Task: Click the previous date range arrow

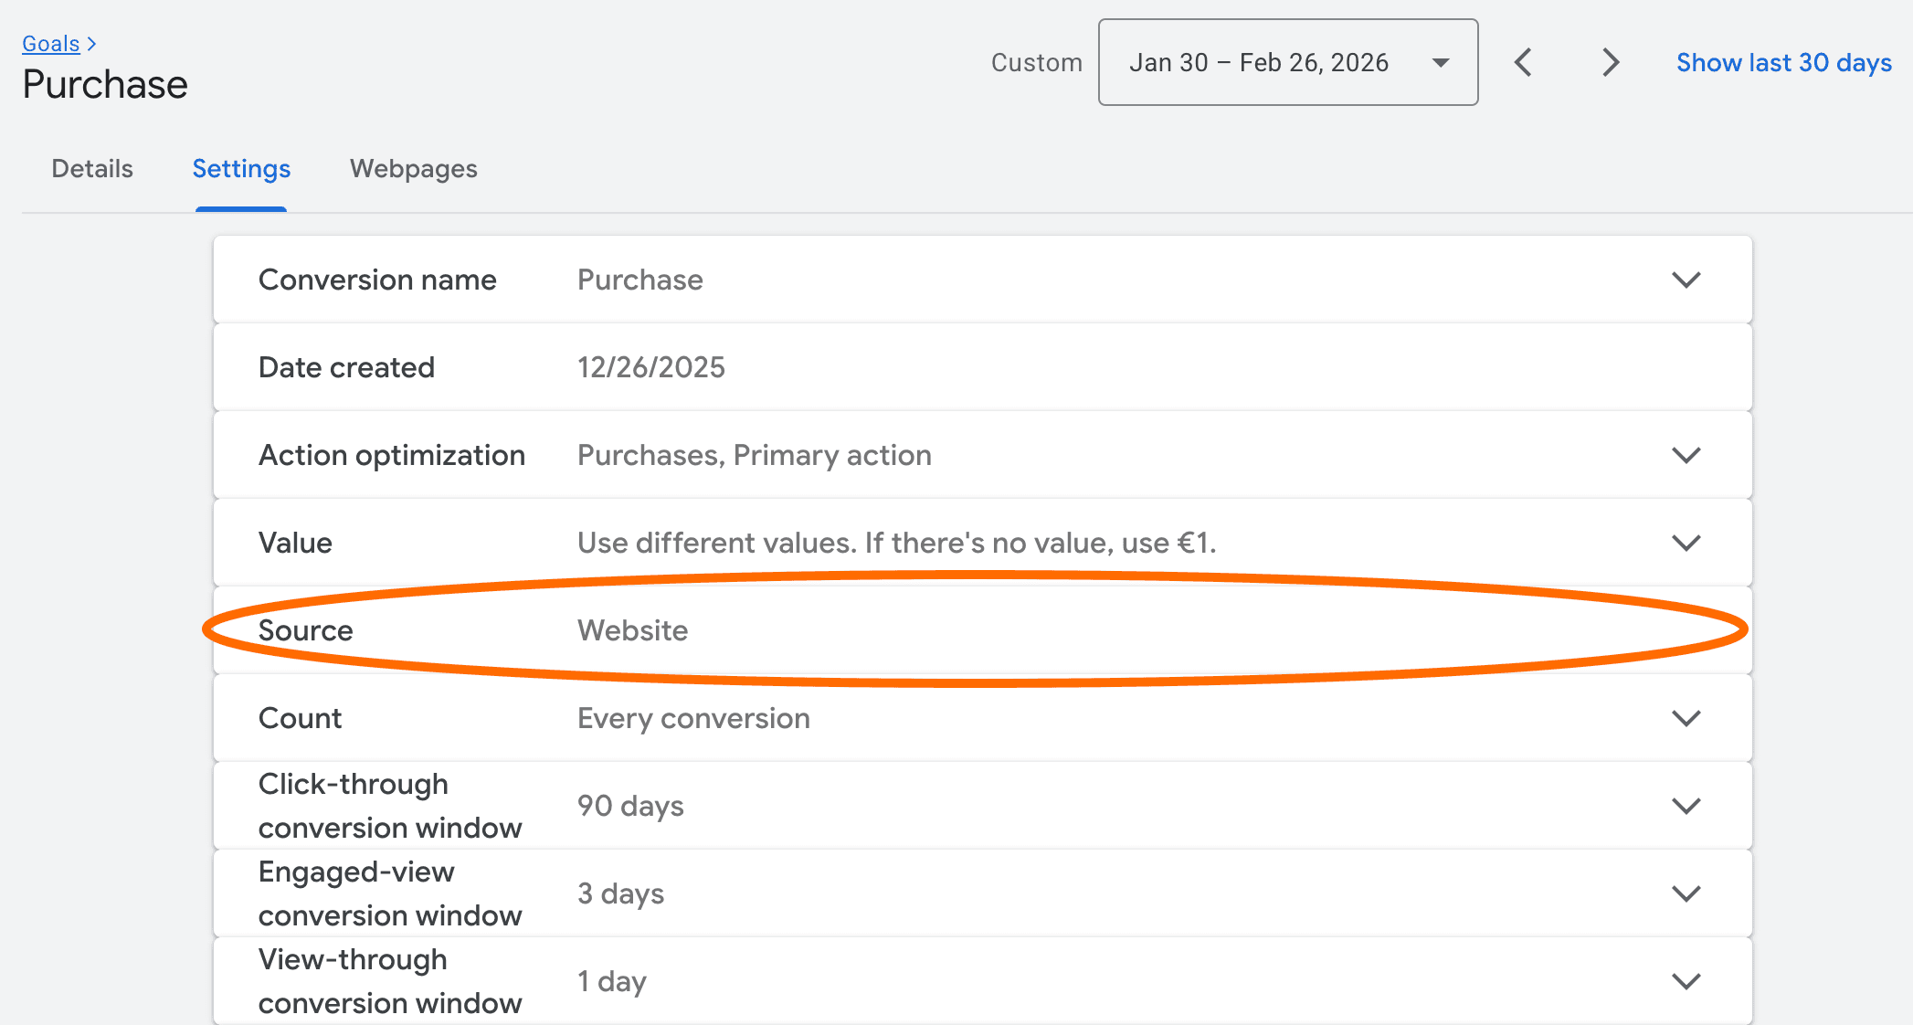Action: click(x=1523, y=63)
